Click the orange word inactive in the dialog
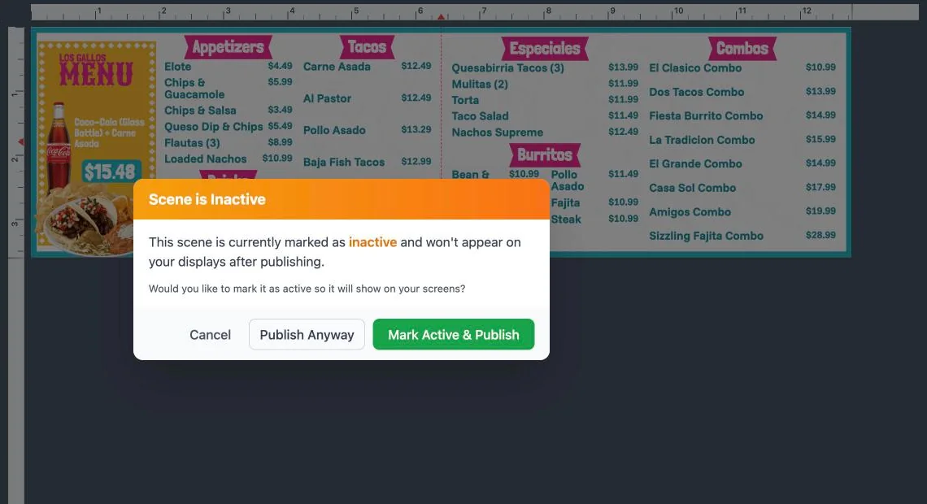Screen dimensions: 927x504 coord(372,242)
